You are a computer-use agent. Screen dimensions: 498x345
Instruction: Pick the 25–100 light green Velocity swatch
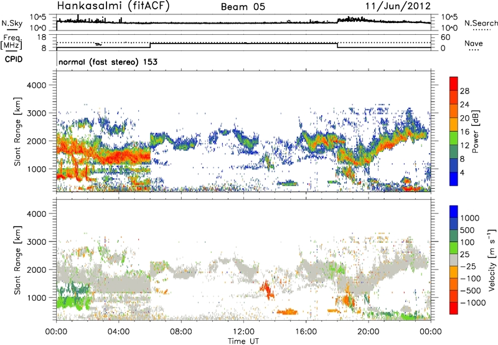coord(454,248)
